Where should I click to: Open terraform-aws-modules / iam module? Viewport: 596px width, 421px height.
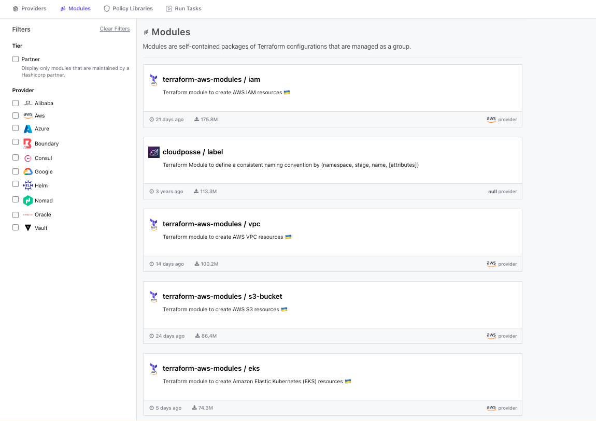pyautogui.click(x=211, y=79)
